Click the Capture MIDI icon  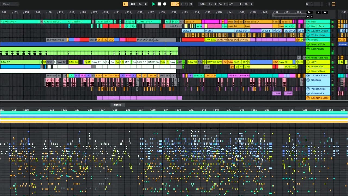186,4
